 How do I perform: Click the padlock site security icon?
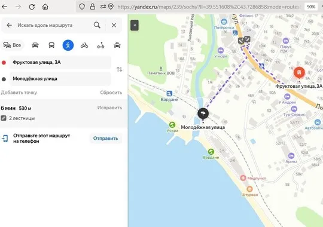[x=93, y=7]
